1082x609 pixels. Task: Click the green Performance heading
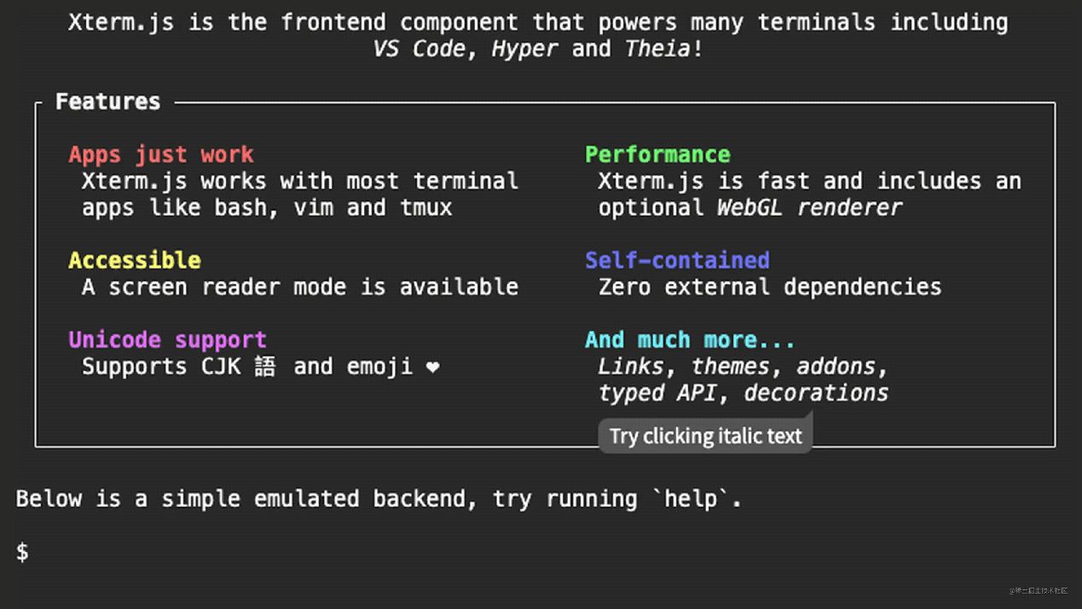coord(657,154)
